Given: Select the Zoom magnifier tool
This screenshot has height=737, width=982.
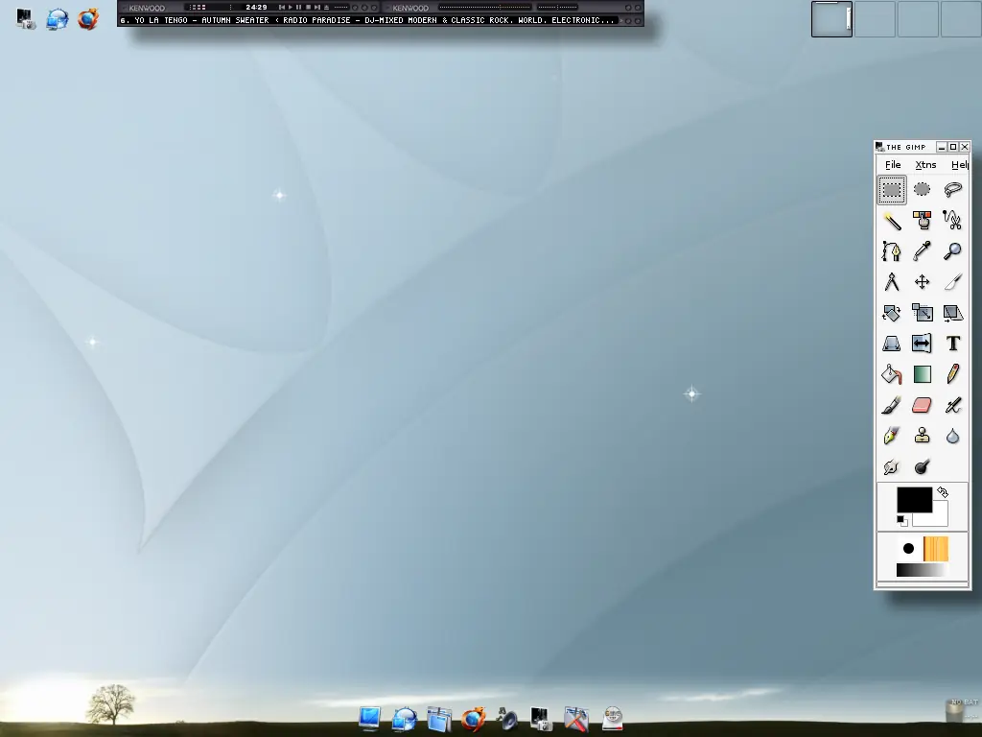Looking at the screenshot, I should click(x=952, y=251).
